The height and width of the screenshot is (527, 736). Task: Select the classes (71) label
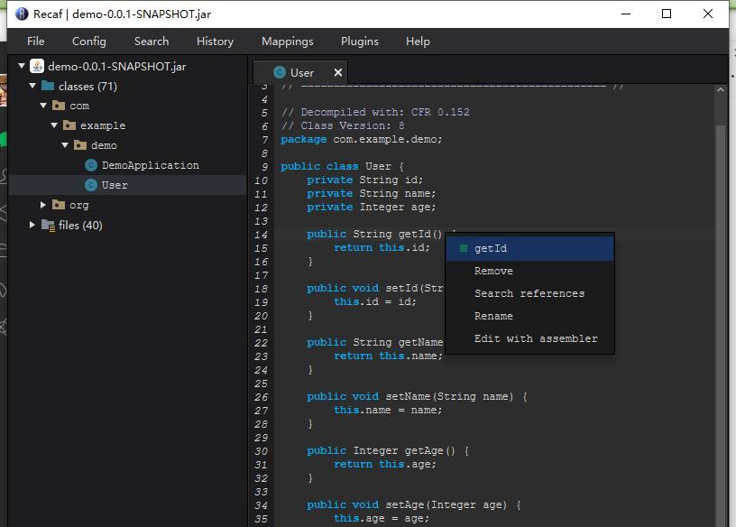click(x=87, y=86)
